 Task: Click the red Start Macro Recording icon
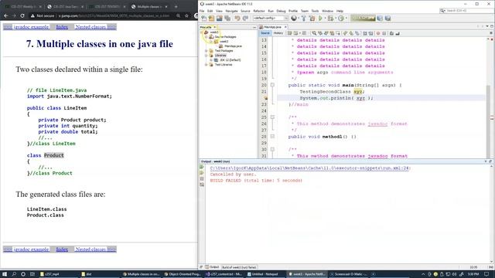tap(378, 33)
